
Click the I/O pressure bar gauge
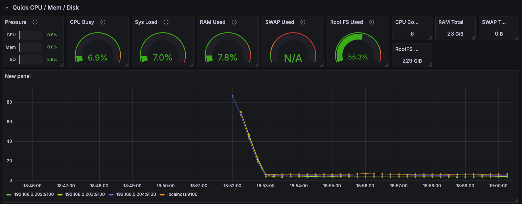[x=31, y=59]
